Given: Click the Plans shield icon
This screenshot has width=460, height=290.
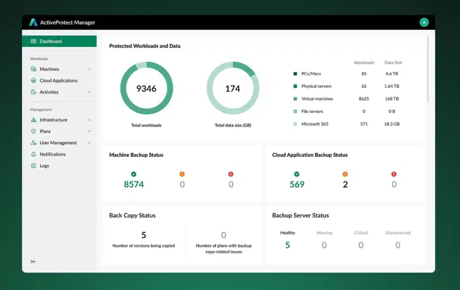Looking at the screenshot, I should click(x=33, y=132).
